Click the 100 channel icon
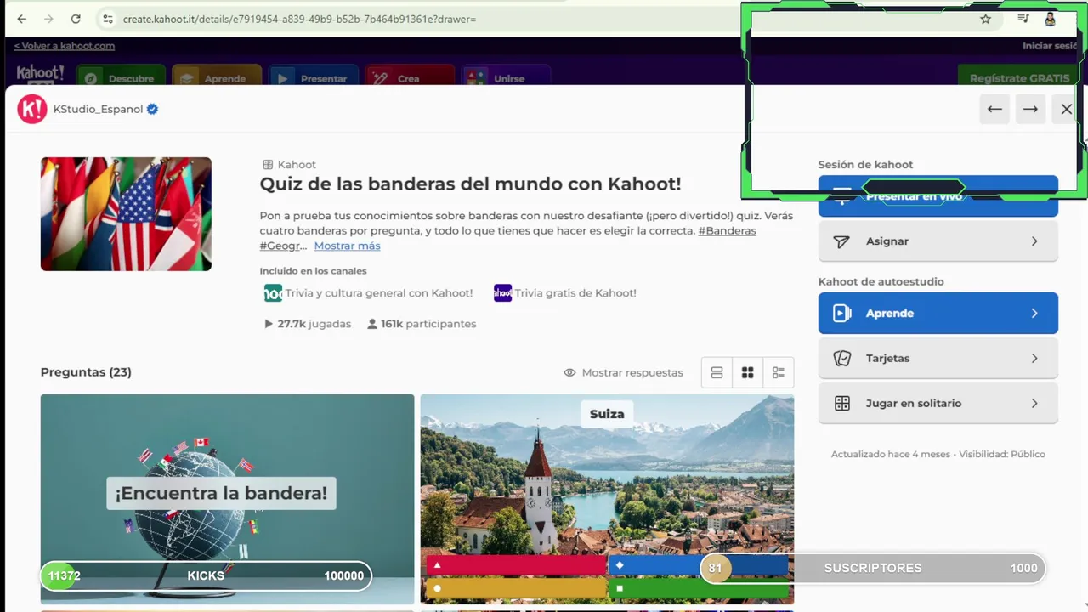Screen dimensions: 1088x612 (x=273, y=293)
